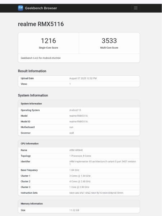Select Cluster 1 value 3 Cores @ 1.84 GHz
162x216 pixels.
coord(80,176)
